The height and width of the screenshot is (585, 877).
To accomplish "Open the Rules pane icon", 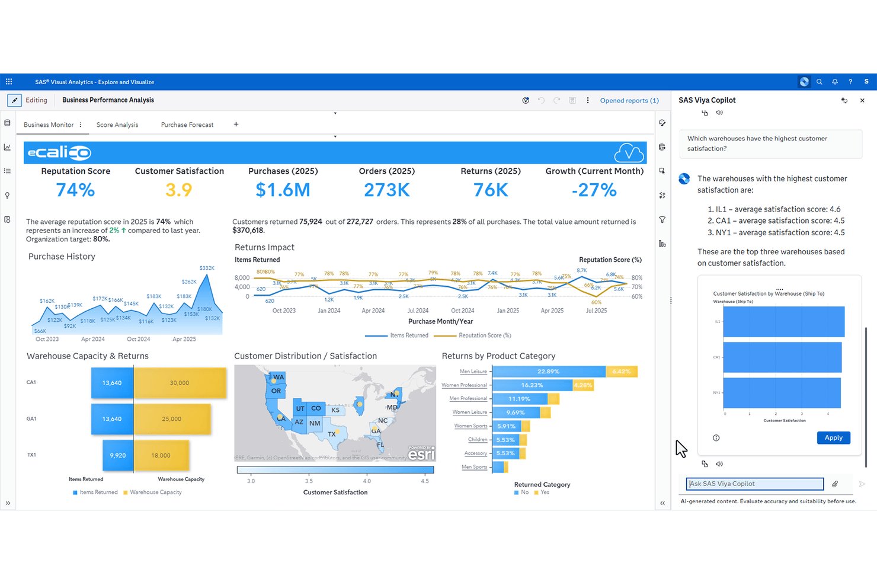I will [662, 195].
